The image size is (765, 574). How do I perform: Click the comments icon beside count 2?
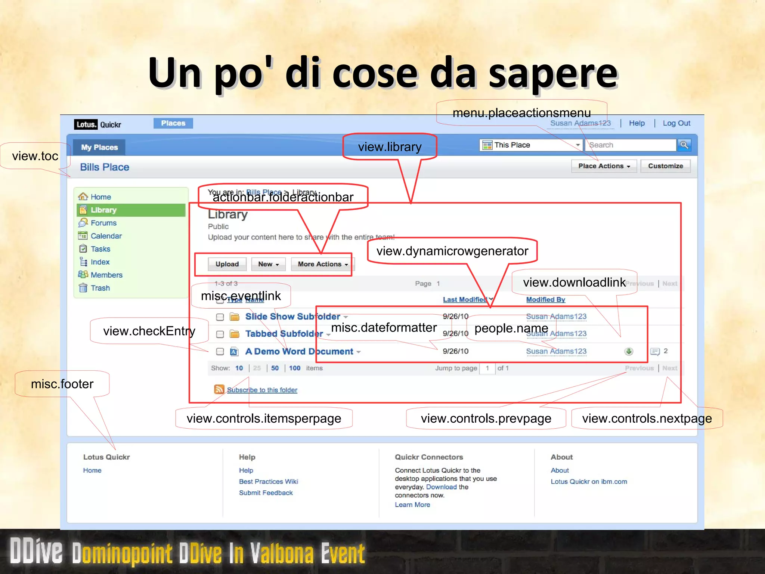(x=655, y=351)
